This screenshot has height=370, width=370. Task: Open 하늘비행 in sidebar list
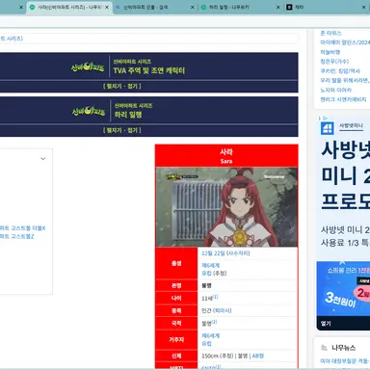coord(330,52)
